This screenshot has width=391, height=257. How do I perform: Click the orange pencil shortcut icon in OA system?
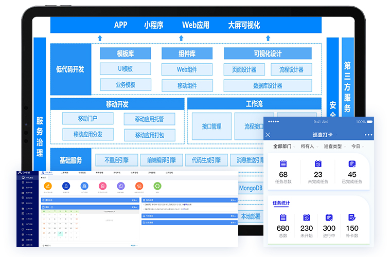point(48,186)
